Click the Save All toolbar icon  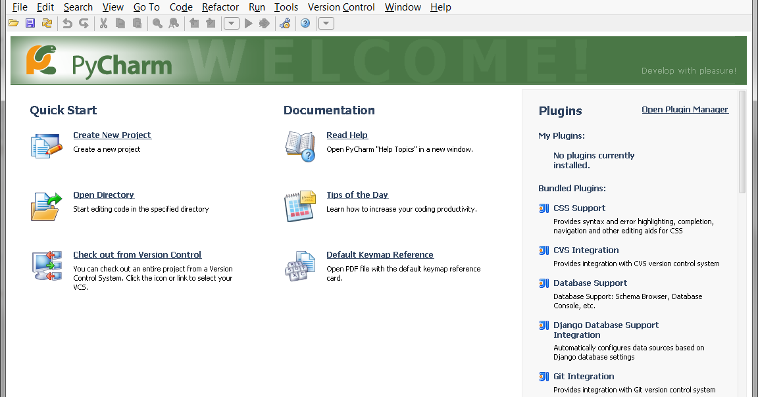click(x=30, y=23)
